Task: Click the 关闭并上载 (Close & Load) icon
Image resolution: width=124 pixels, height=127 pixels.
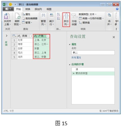Action: tap(7, 16)
